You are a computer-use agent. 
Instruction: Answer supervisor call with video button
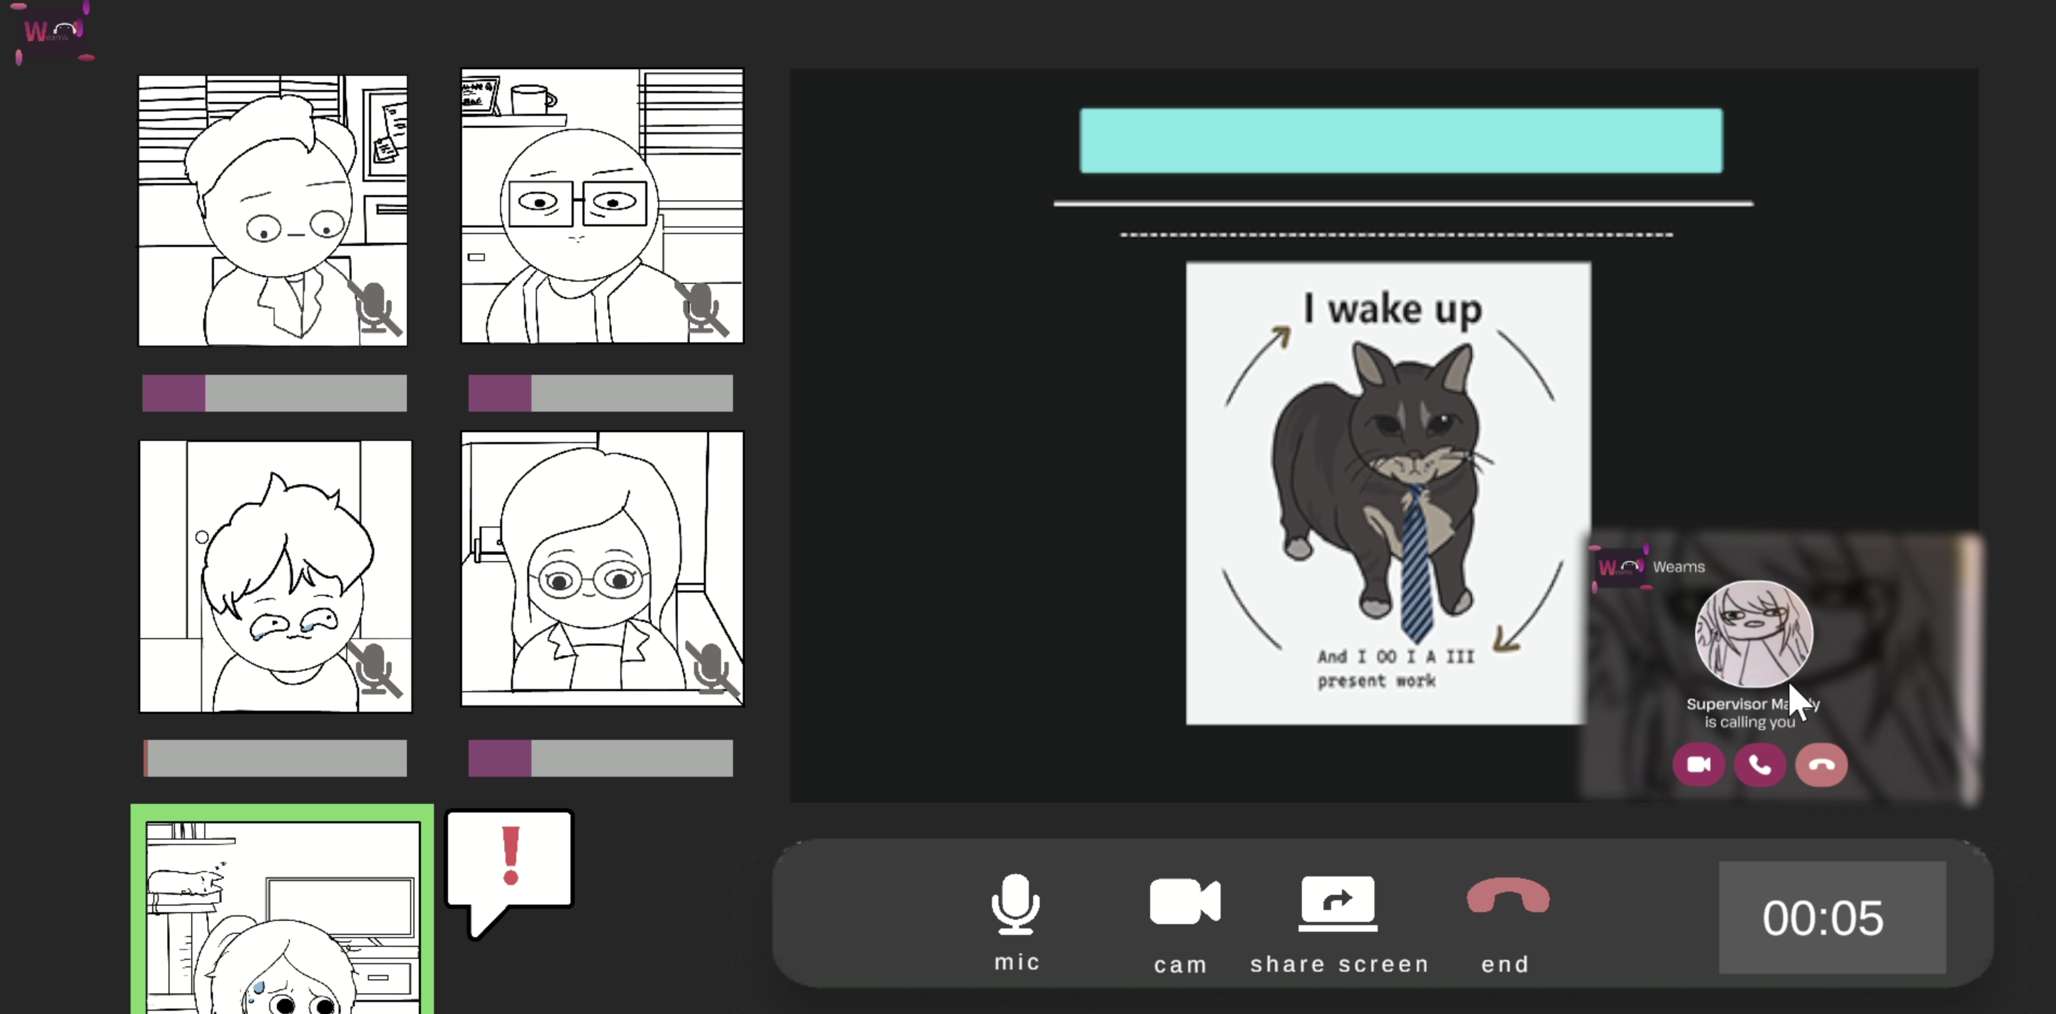1698,764
